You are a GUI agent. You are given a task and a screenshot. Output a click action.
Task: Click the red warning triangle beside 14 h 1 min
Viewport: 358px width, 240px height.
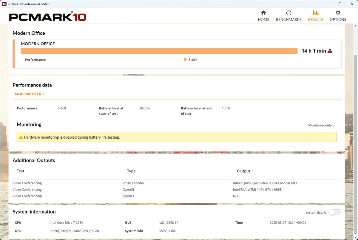tap(330, 51)
